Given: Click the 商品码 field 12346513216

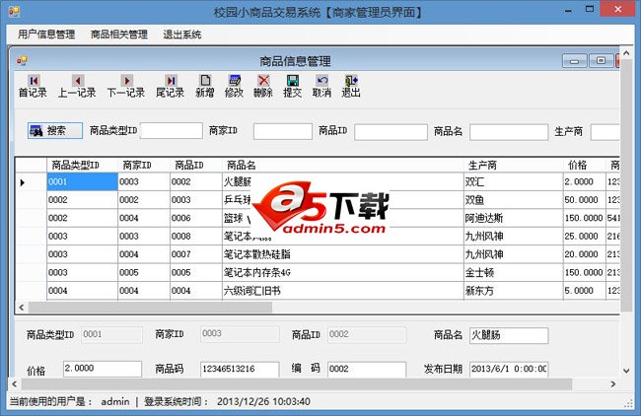Looking at the screenshot, I should click(x=240, y=369).
